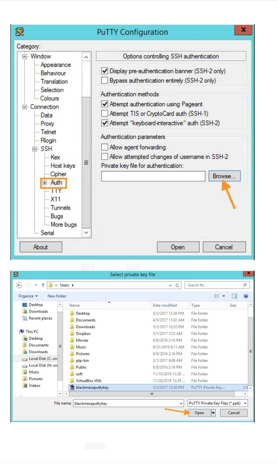Enable Allow agent forwarding
Screen dimensions: 278x464
(x=105, y=147)
